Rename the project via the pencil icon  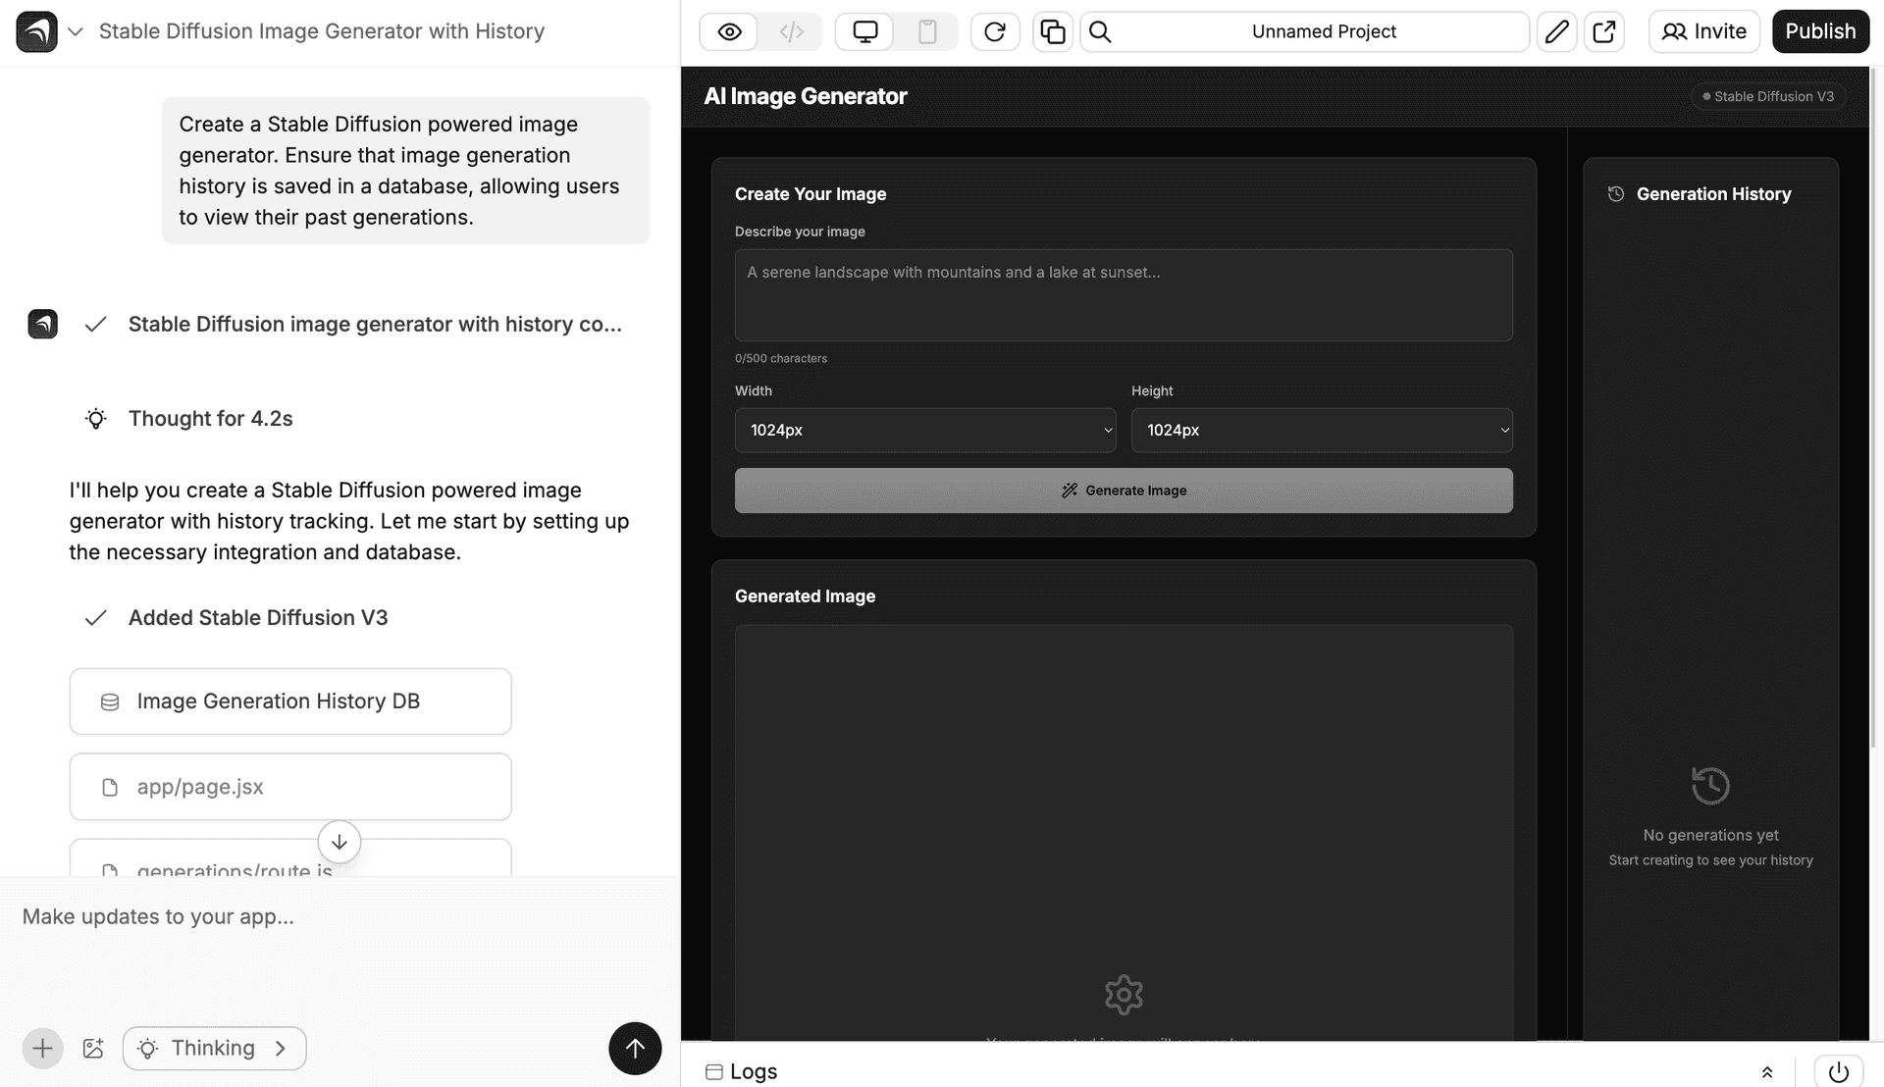(x=1556, y=31)
